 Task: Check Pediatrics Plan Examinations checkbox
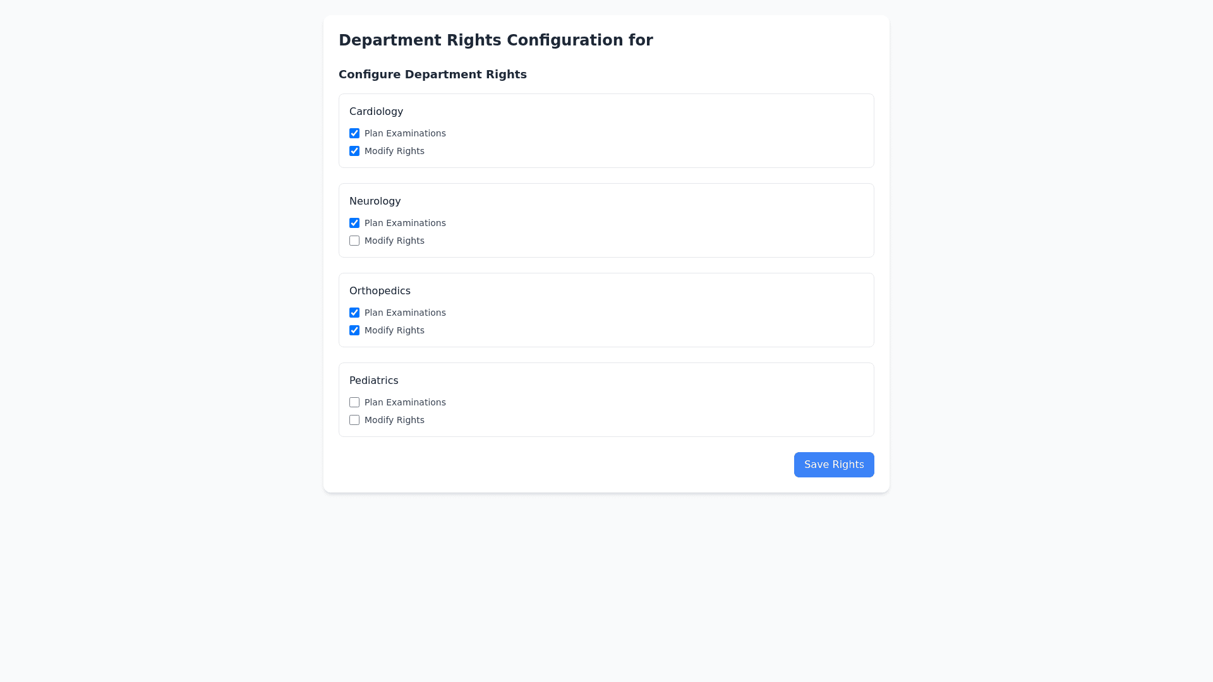pyautogui.click(x=354, y=402)
